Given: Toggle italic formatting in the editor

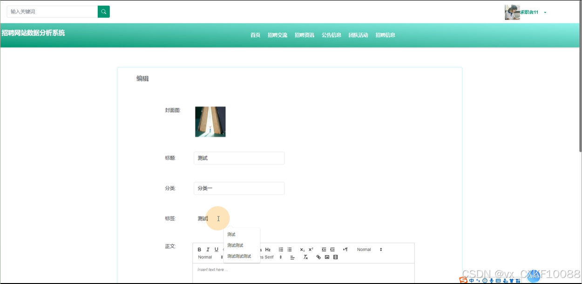Looking at the screenshot, I should coord(208,250).
